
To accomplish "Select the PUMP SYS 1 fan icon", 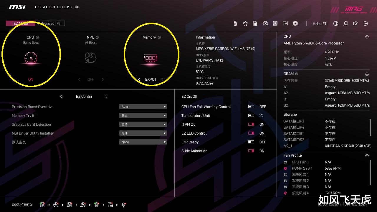I will tap(285, 168).
